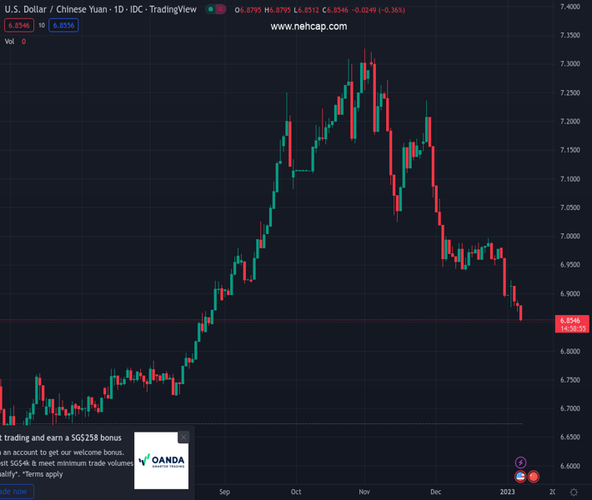
Task: Click the open value O6.8795 in header
Action: pos(248,10)
